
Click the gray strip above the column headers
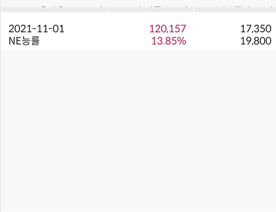(x=138, y=3)
